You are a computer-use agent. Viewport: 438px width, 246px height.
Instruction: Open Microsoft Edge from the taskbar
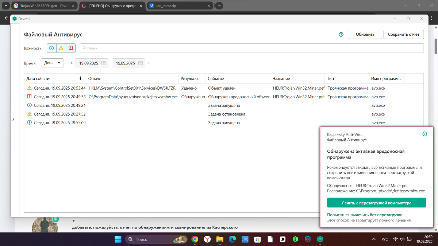pos(232,239)
